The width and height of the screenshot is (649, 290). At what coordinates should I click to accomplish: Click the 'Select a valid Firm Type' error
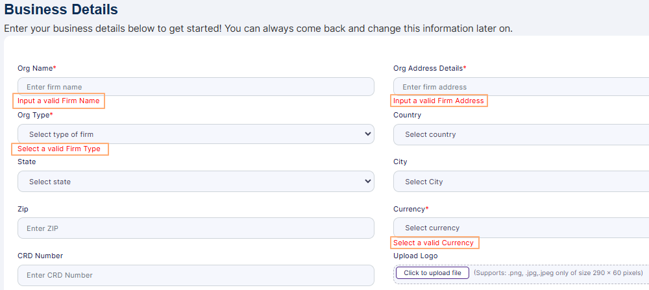(x=59, y=149)
